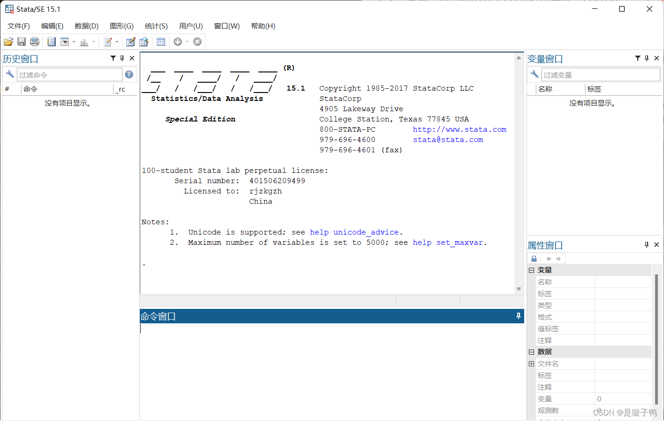
Task: Click the Stata app icon in title bar
Action: coord(9,9)
